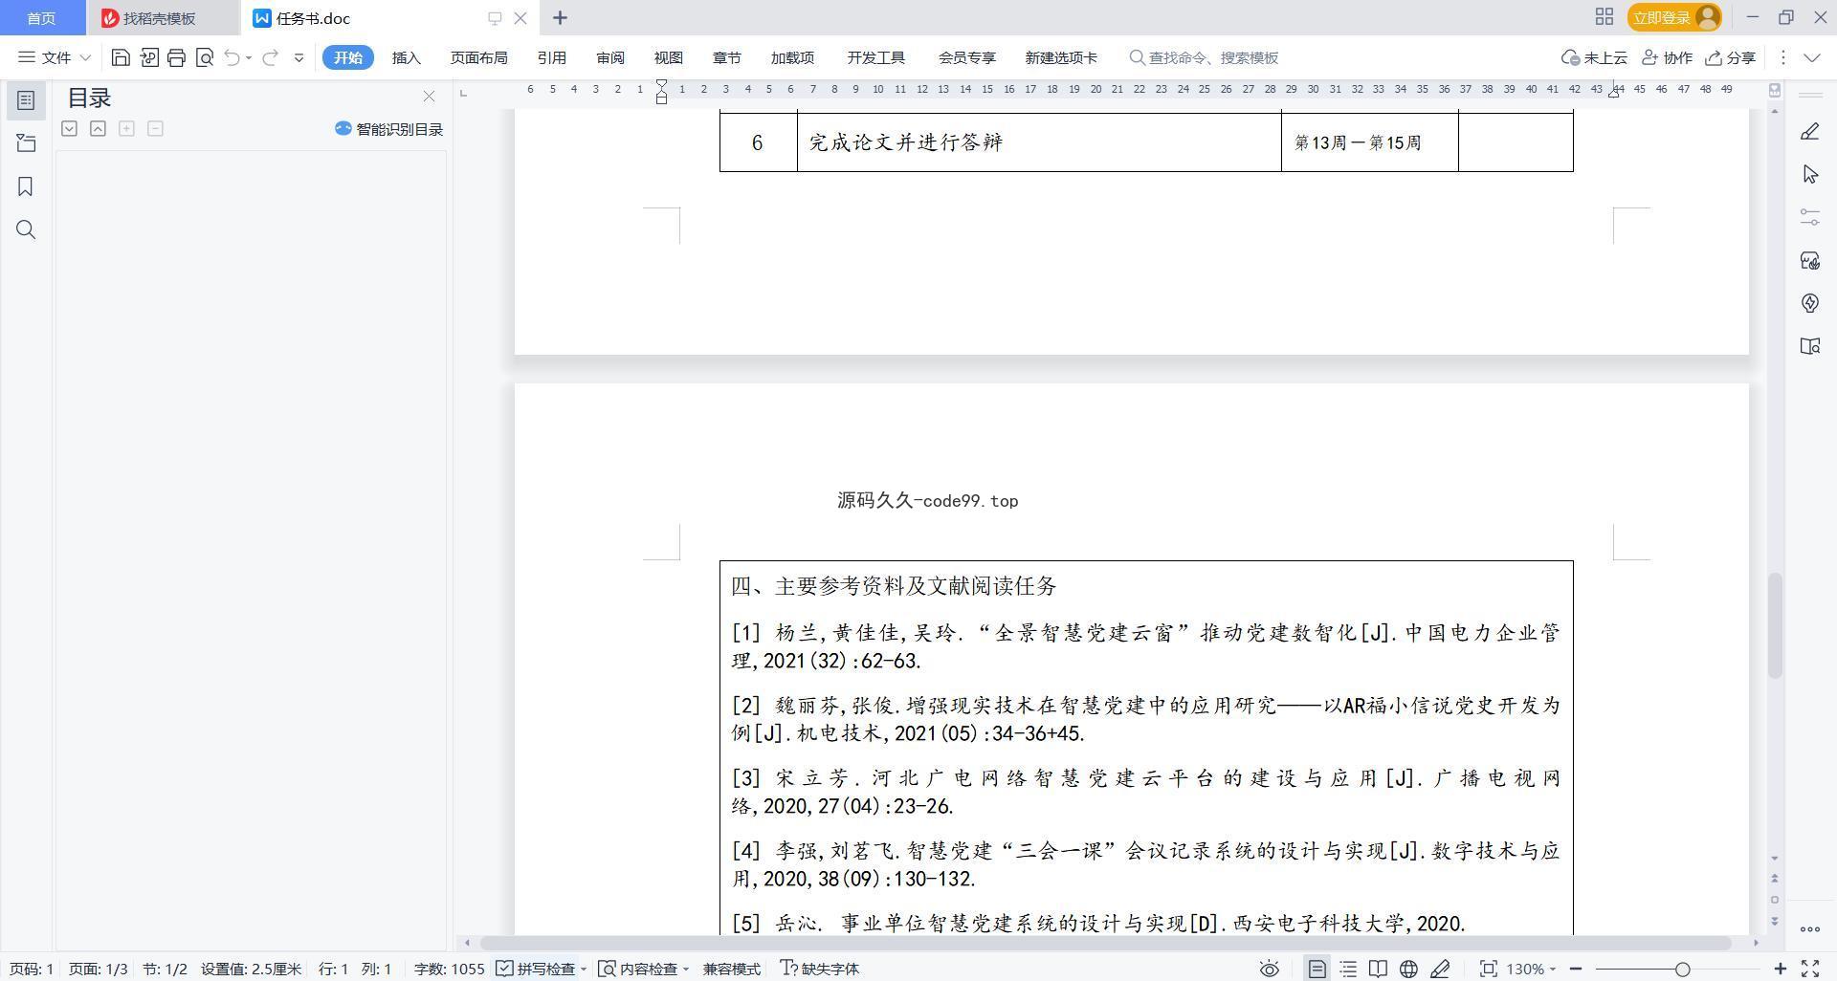The image size is (1837, 981).
Task: Click the image tool icon in right sidebar
Action: tap(1809, 260)
